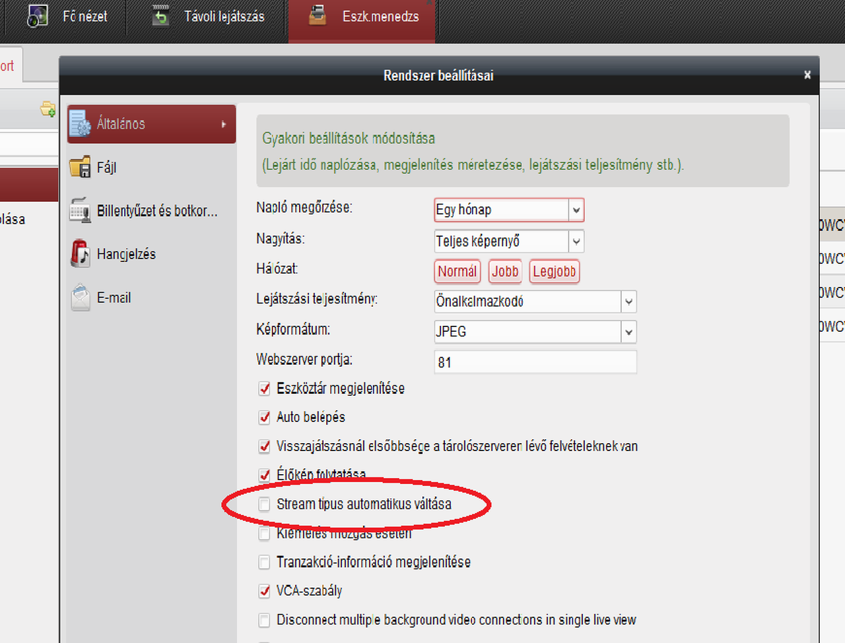
Task: Click the Általános settings gear icon
Action: [80, 123]
